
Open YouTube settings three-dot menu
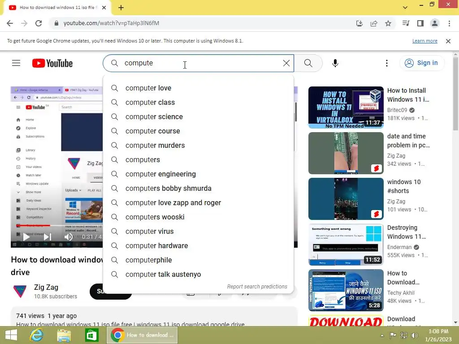pos(387,63)
